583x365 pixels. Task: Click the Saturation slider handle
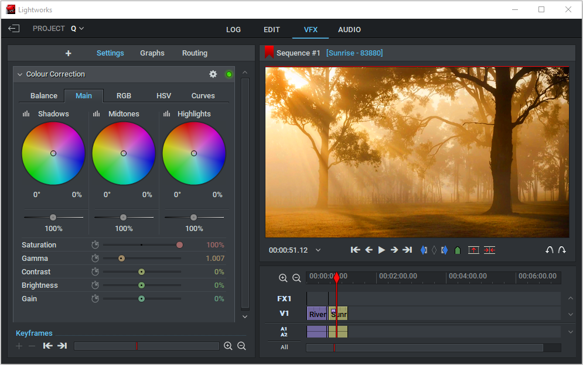(x=179, y=245)
